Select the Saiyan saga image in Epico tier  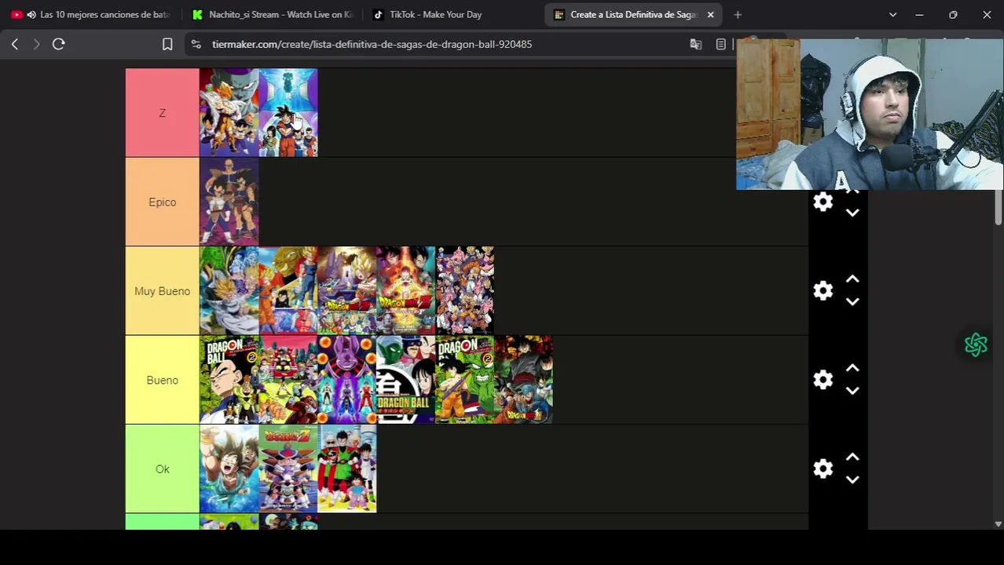coord(229,202)
